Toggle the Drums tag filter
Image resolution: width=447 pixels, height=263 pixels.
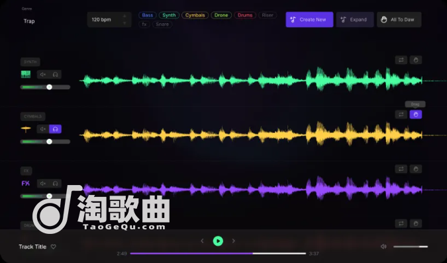click(x=245, y=15)
